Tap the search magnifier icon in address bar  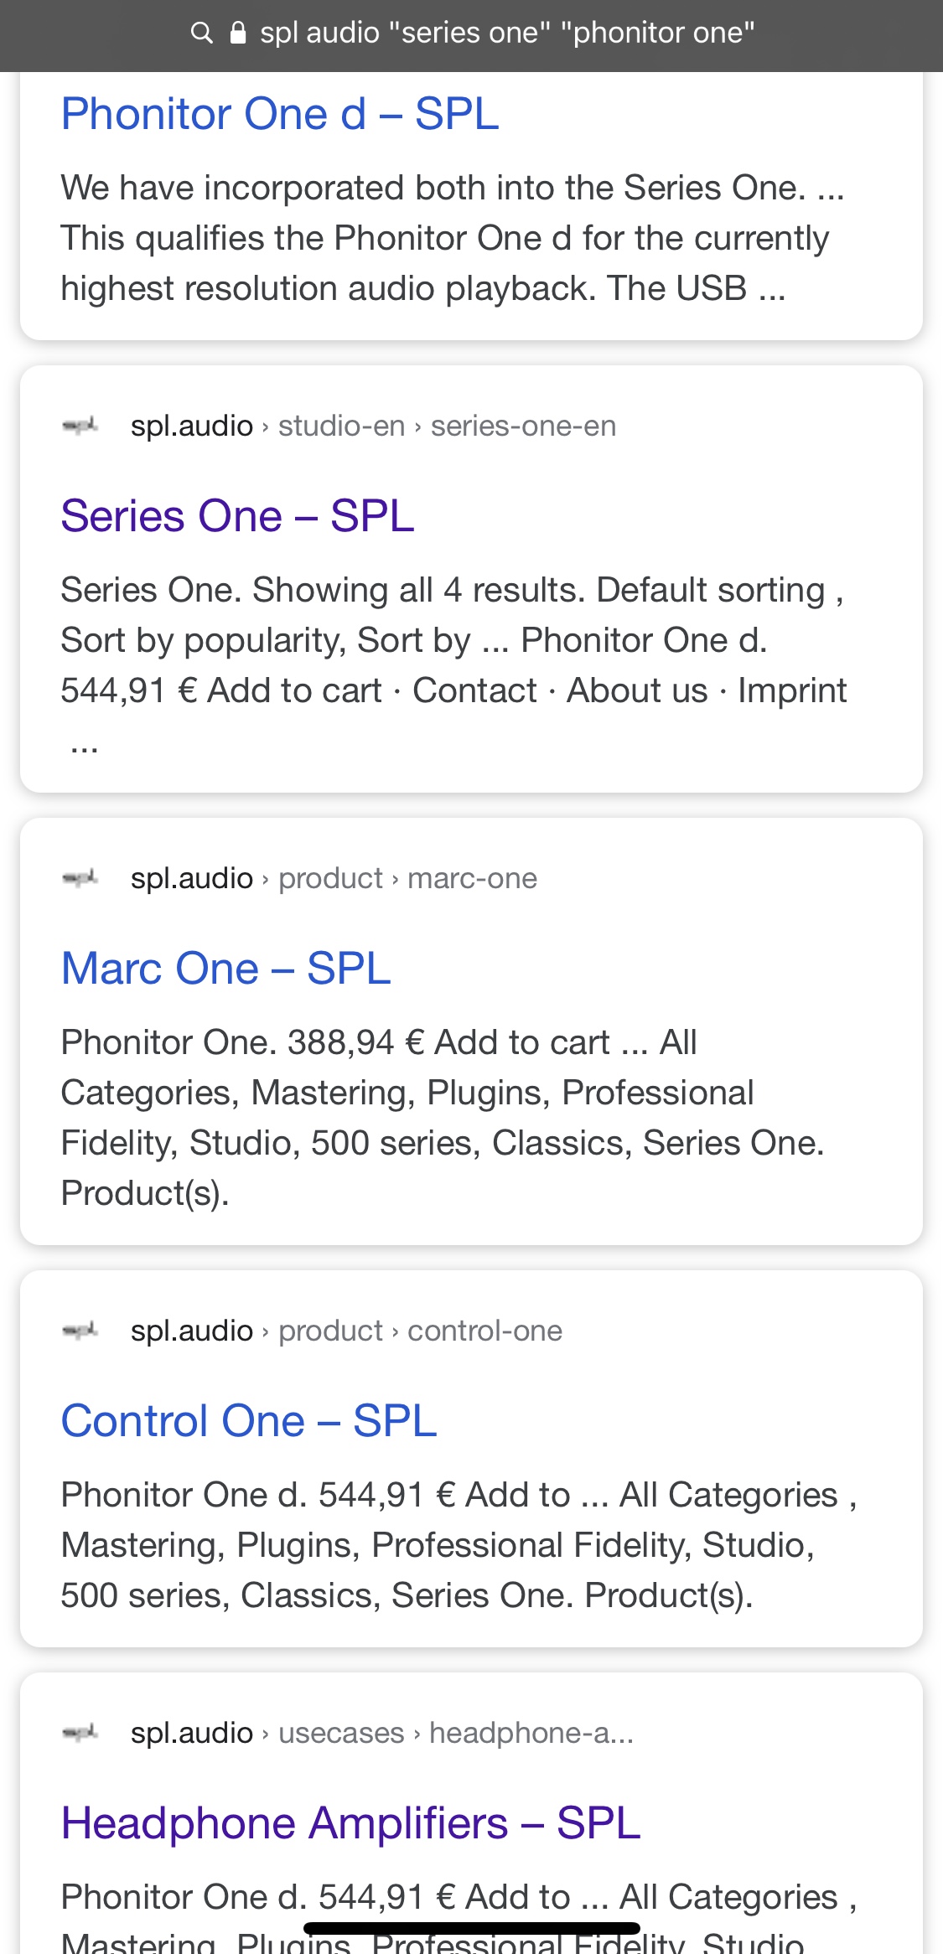202,33
